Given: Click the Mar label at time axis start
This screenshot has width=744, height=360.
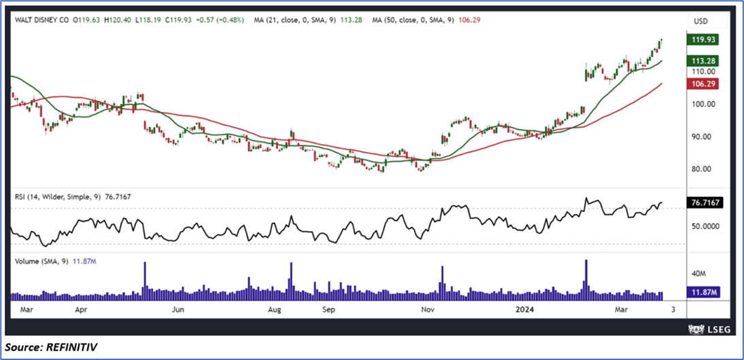Looking at the screenshot, I should (26, 310).
